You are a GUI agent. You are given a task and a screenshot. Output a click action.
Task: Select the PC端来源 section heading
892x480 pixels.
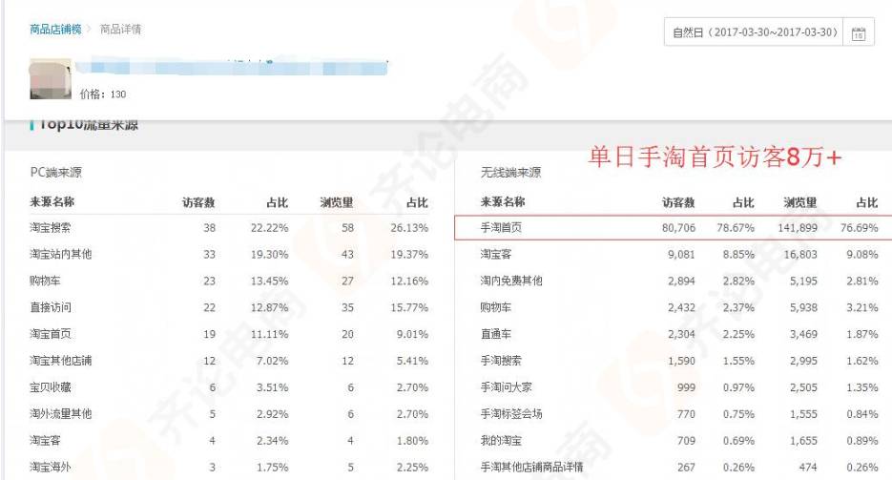pos(55,173)
